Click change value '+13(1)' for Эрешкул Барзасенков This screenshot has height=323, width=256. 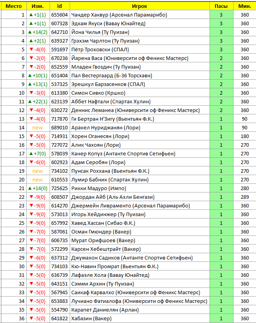click(38, 84)
